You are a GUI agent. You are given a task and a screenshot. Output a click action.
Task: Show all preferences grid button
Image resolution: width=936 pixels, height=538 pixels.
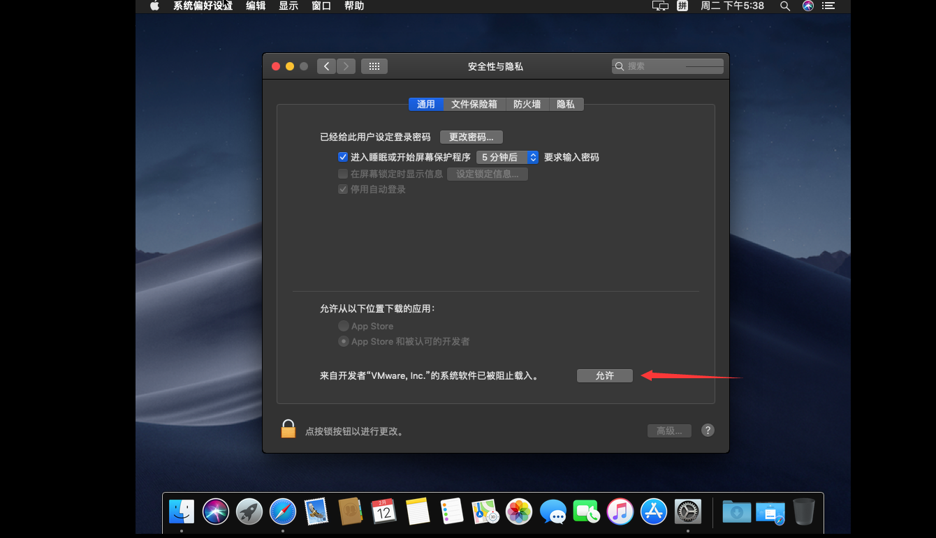click(x=374, y=66)
